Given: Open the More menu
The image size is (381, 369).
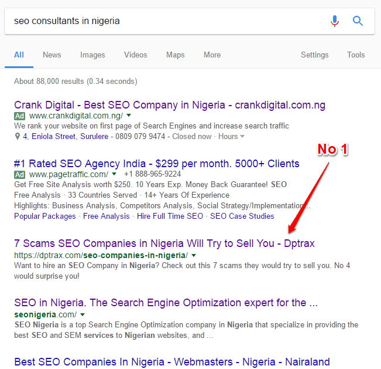Looking at the screenshot, I should [x=212, y=55].
